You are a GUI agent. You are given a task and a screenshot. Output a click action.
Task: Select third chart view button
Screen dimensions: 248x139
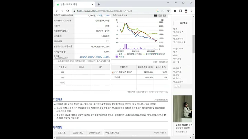pyautogui.click(x=165, y=15)
